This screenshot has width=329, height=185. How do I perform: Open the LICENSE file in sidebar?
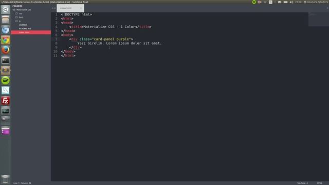coord(23,25)
